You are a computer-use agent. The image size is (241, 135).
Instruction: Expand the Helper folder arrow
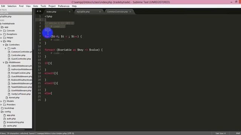(1, 37)
